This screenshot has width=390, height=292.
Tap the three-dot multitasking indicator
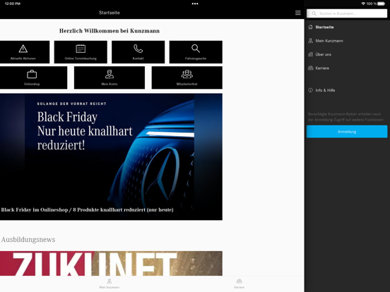(x=195, y=4)
